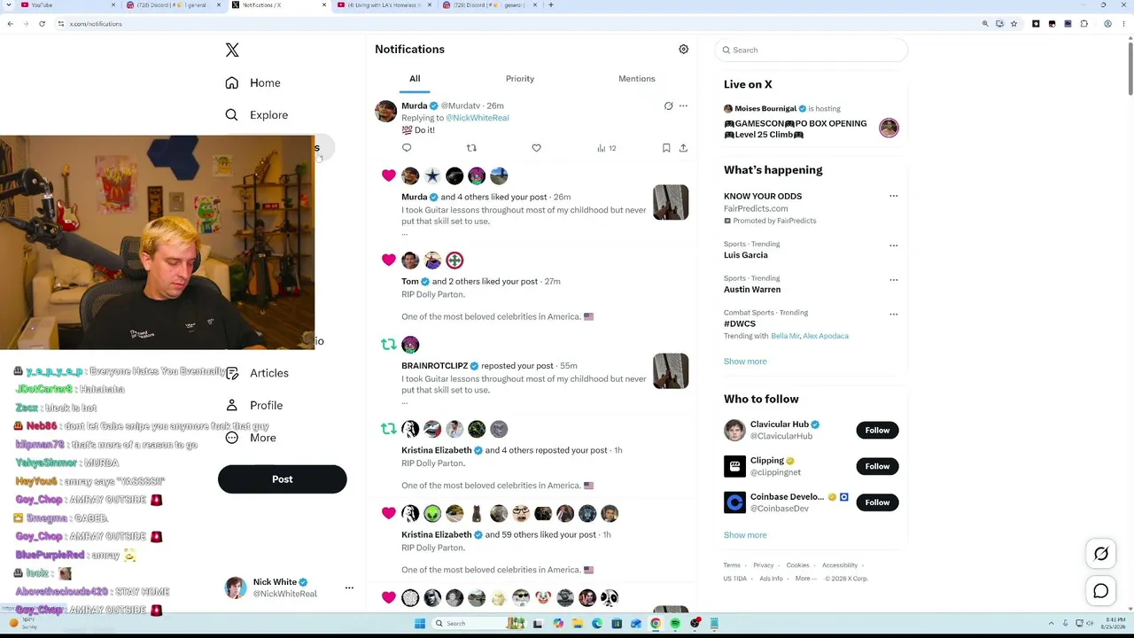Click Murda's profile avatar in the reply
Image resolution: width=1134 pixels, height=638 pixels.
click(x=385, y=112)
